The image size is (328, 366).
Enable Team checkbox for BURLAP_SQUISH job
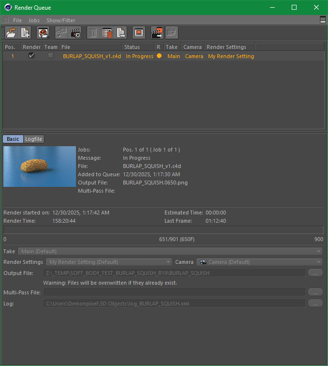coord(51,56)
